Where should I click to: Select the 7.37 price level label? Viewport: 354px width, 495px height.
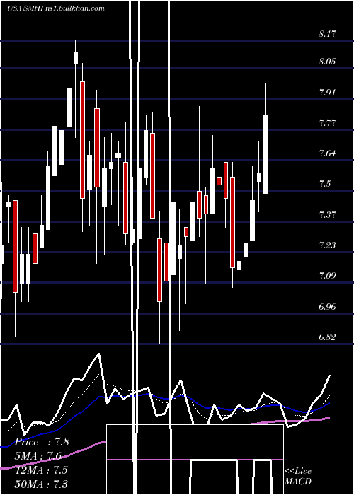click(327, 215)
